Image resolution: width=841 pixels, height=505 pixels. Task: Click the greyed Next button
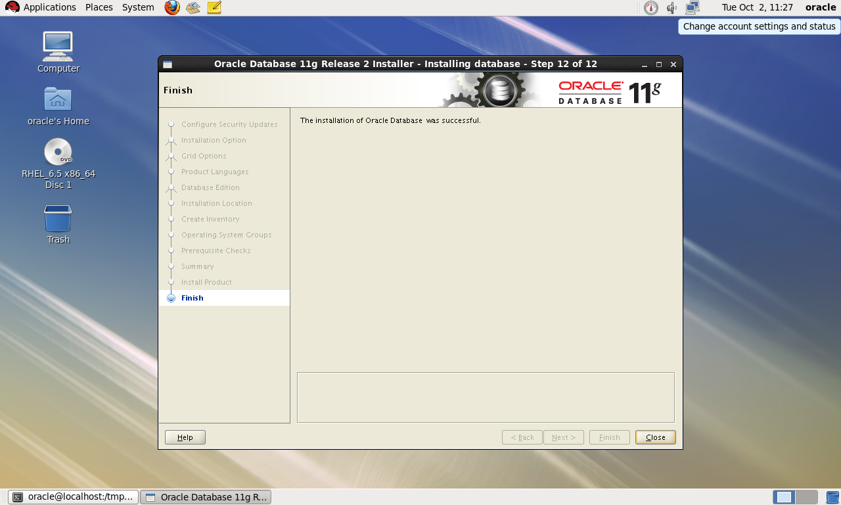[564, 437]
